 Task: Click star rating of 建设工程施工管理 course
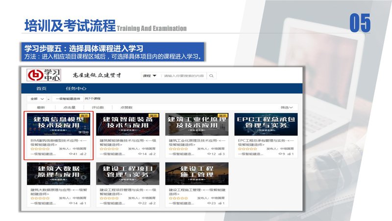pos(178,198)
